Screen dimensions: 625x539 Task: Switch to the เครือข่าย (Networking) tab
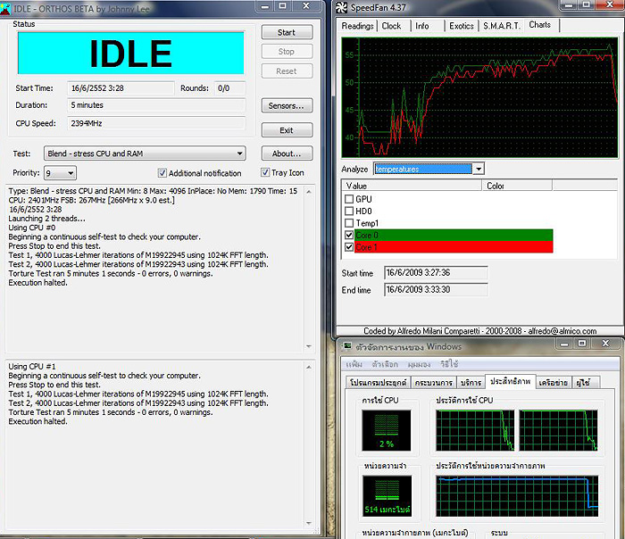tap(554, 383)
